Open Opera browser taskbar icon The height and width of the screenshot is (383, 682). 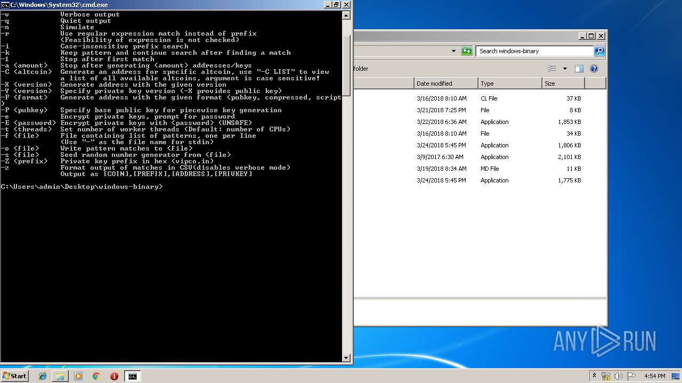pyautogui.click(x=114, y=376)
